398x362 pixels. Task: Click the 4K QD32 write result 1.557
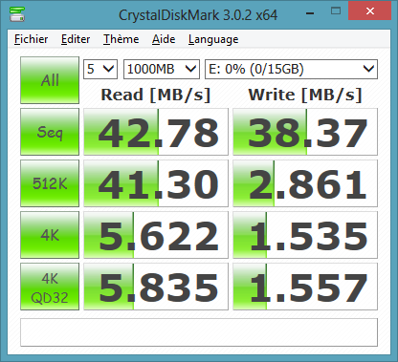(x=305, y=287)
